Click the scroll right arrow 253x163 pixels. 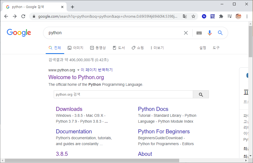[246, 161]
